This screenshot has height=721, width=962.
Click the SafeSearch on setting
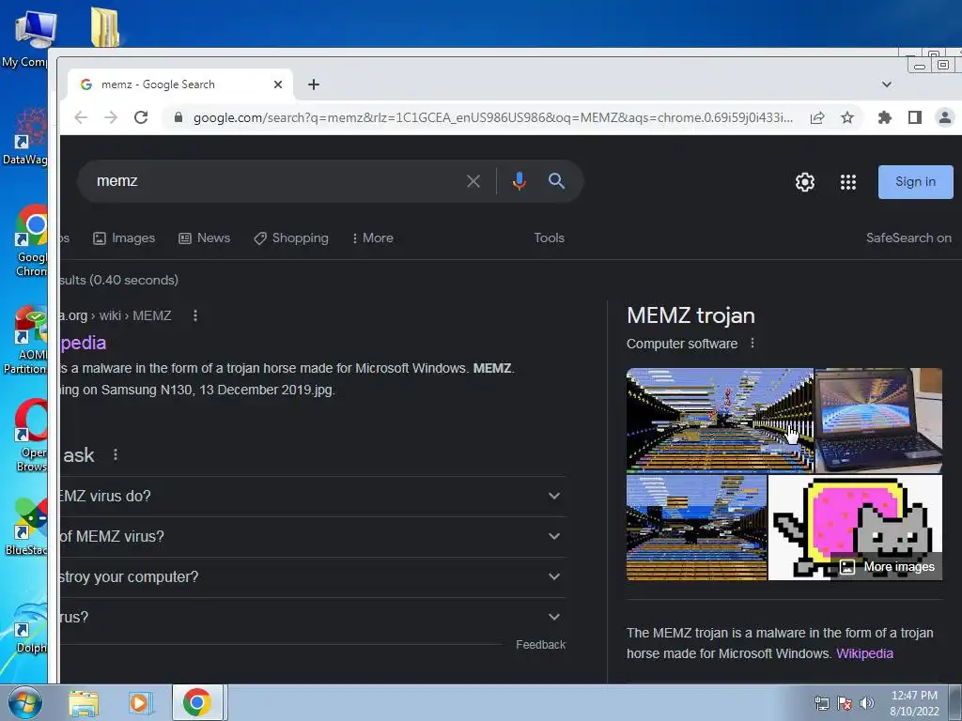pos(908,238)
